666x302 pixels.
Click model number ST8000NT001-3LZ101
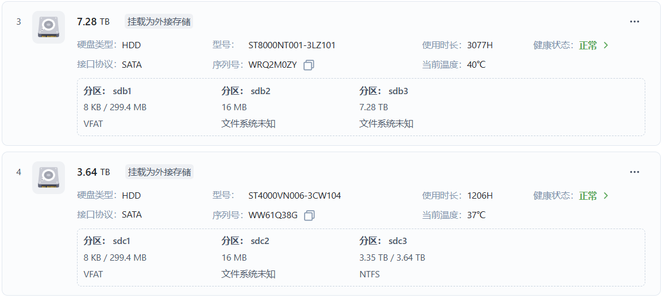(x=292, y=45)
